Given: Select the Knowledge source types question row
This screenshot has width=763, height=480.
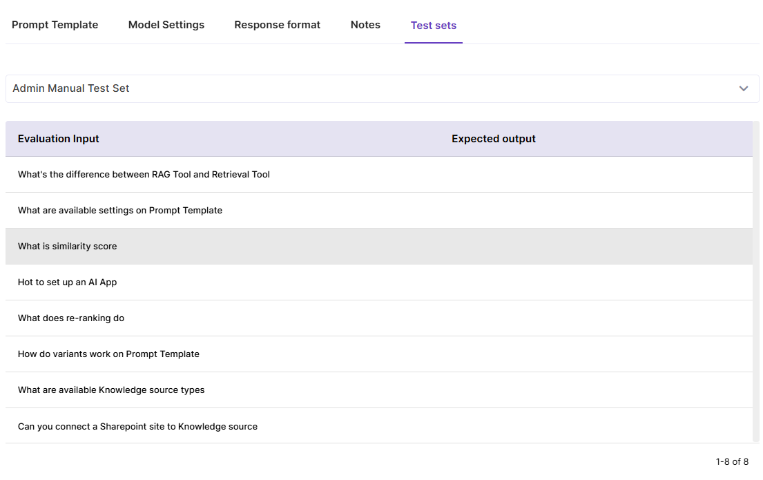Looking at the screenshot, I should click(111, 390).
